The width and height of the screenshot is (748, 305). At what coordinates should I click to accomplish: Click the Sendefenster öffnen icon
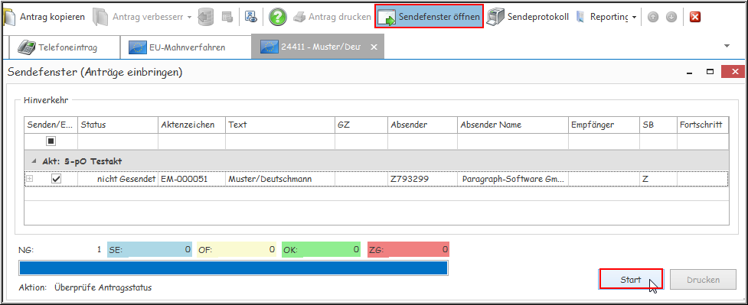coord(387,18)
